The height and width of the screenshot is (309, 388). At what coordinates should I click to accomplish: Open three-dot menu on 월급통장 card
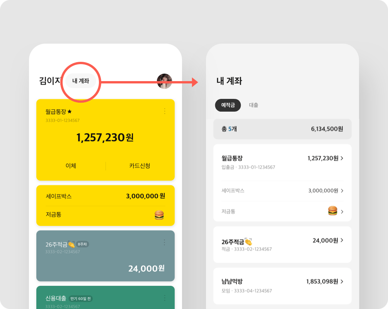pyautogui.click(x=165, y=111)
